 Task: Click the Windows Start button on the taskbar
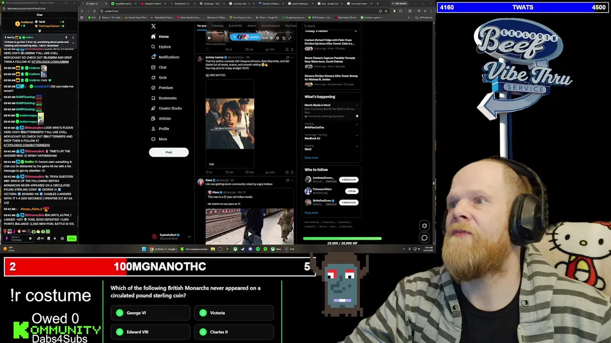pos(144,249)
